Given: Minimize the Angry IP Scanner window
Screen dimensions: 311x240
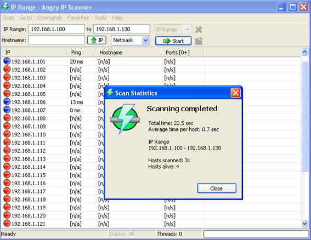Looking at the screenshot, I should pyautogui.click(x=281, y=7).
